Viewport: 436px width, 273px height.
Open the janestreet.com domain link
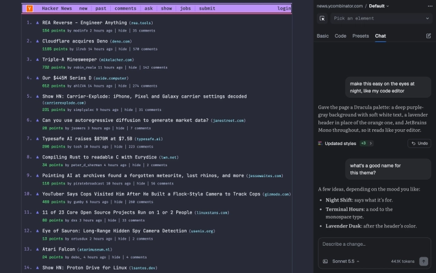[228, 121]
